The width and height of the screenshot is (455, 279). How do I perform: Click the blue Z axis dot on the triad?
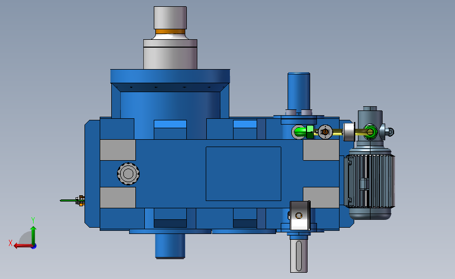pos(34,247)
